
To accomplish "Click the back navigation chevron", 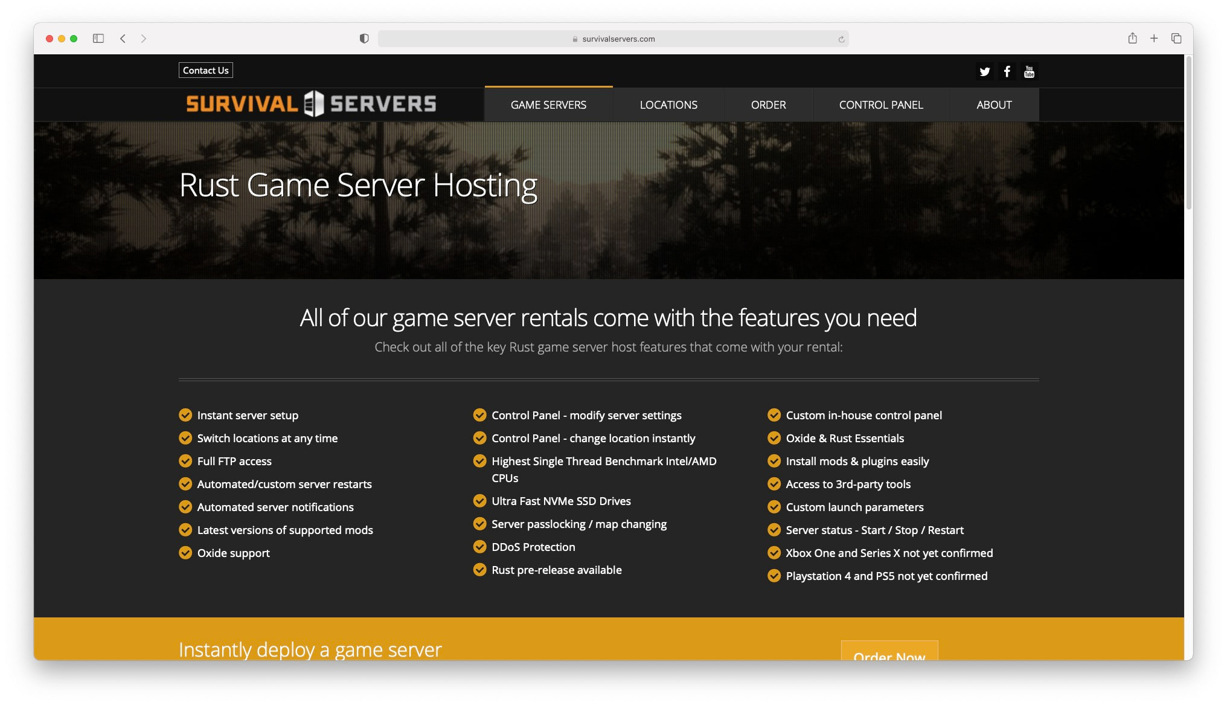I will click(x=123, y=38).
